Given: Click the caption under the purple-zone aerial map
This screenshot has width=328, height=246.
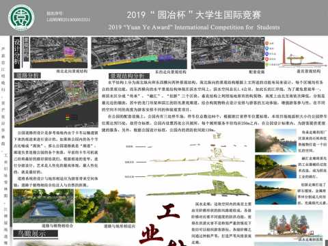Looking at the screenshot, I should [x=72, y=71].
